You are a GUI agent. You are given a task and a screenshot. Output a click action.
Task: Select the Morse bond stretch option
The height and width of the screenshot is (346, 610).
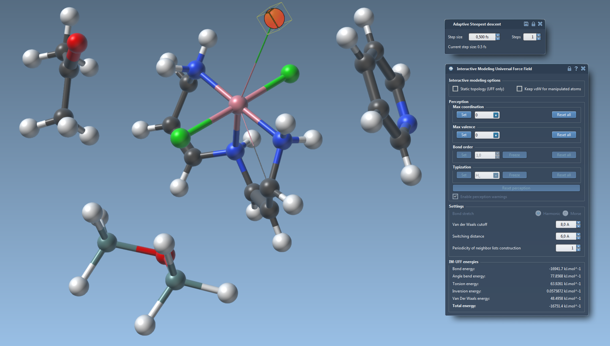[x=565, y=213]
